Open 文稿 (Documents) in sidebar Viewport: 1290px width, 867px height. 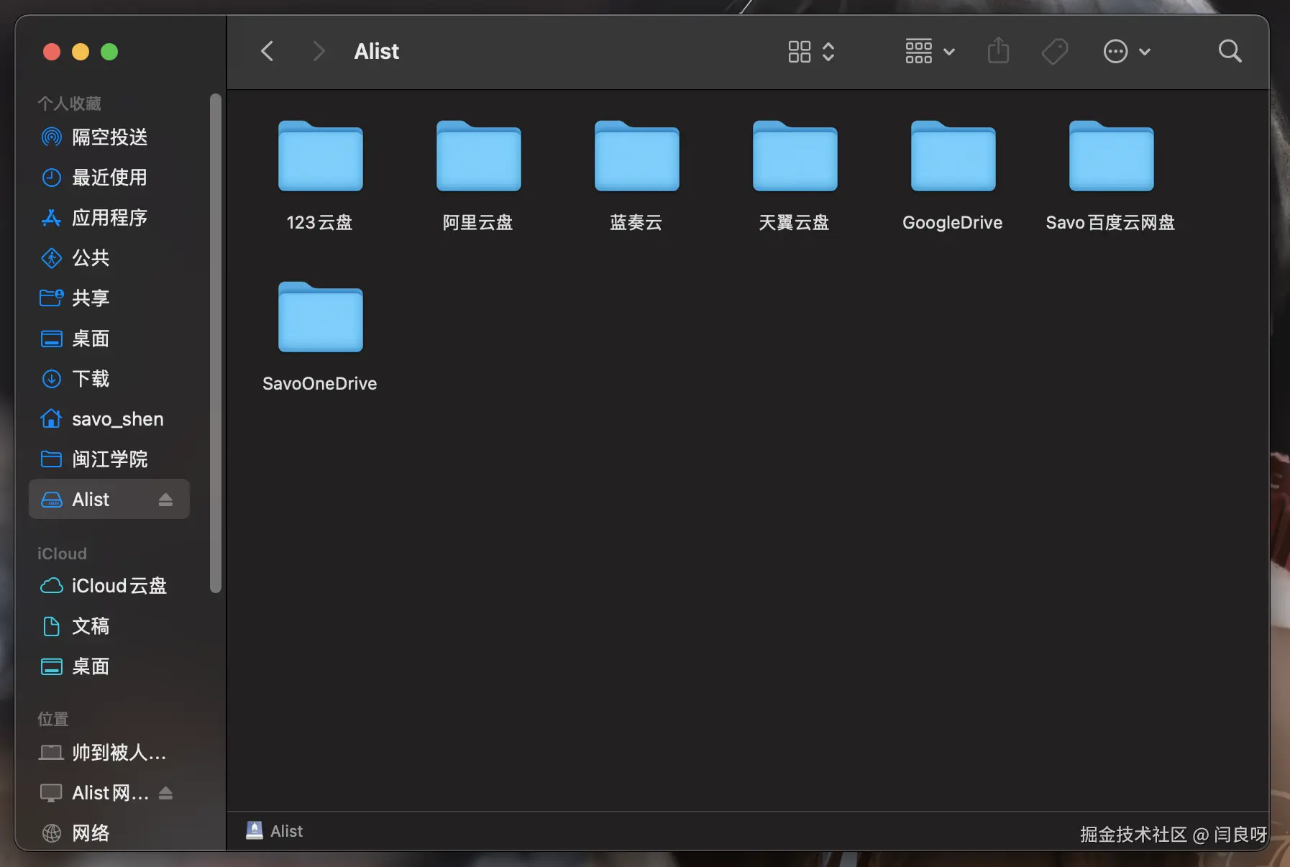[109, 626]
